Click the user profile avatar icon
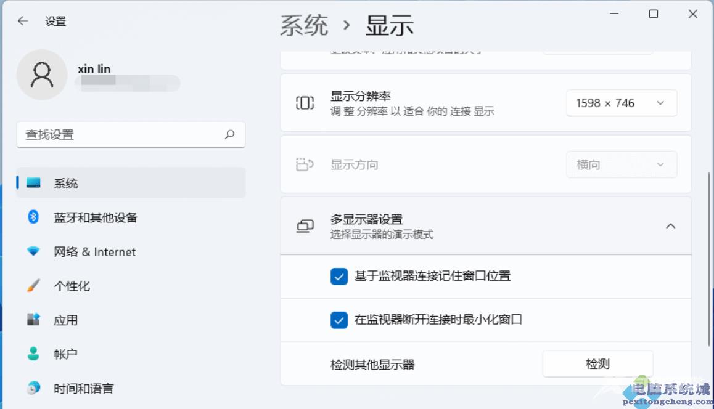 (x=42, y=75)
